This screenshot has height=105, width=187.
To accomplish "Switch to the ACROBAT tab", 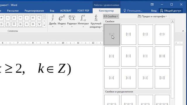I will (x=66, y=11).
